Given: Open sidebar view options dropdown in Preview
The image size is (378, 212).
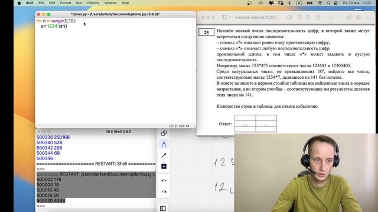Looking at the screenshot, I should [230, 17].
